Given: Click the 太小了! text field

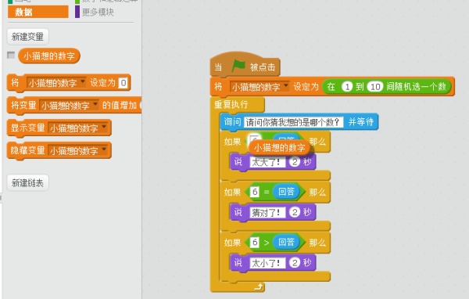Looking at the screenshot, I should click(267, 263).
